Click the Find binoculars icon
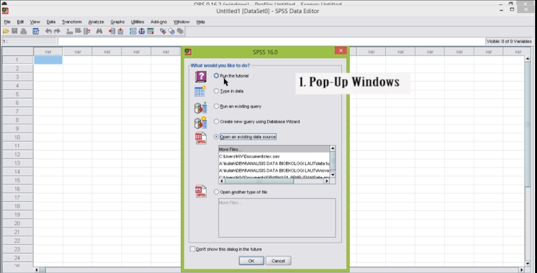 [x=99, y=31]
